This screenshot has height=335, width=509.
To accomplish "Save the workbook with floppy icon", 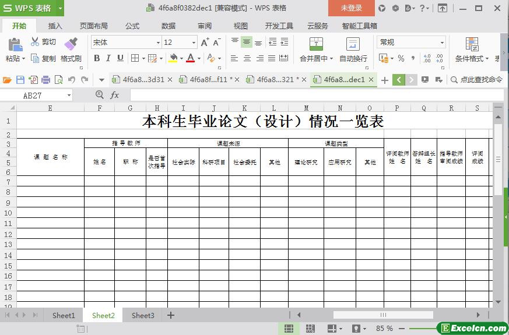I will coord(20,80).
